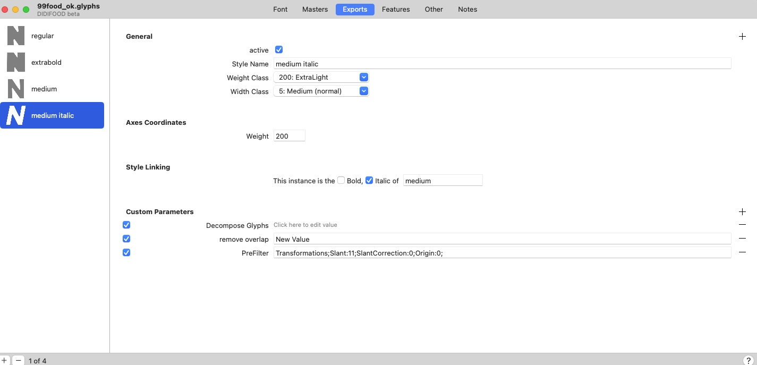Remove the remove overlap parameter
757x365 pixels.
click(x=742, y=239)
